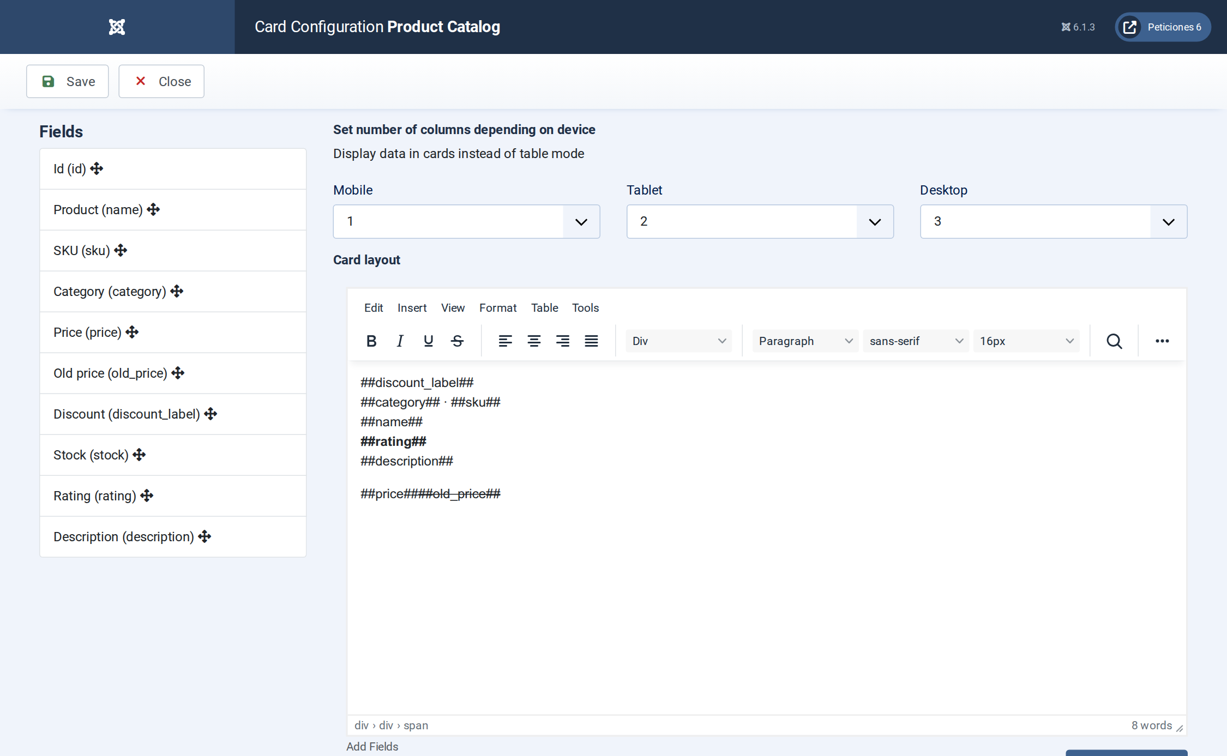Apply Italic formatting in the editor

pyautogui.click(x=400, y=341)
